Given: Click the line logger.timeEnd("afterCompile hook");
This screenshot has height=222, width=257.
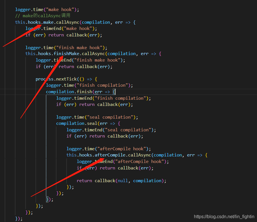Looking at the screenshot, I should (123, 162).
